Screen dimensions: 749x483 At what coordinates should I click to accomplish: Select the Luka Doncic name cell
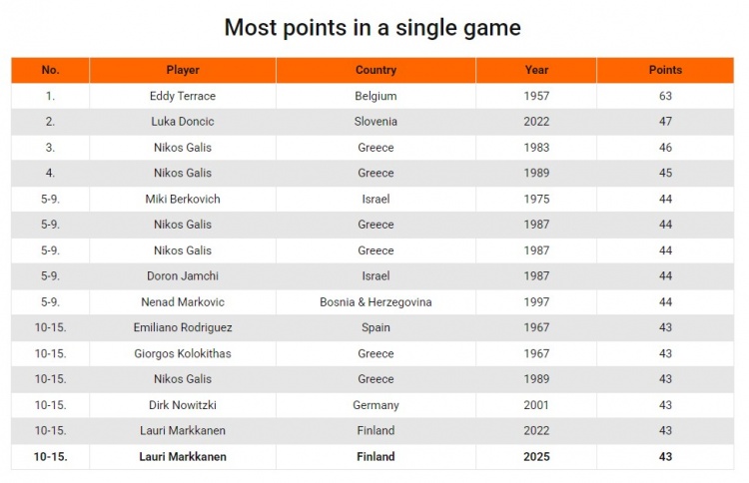tap(183, 122)
